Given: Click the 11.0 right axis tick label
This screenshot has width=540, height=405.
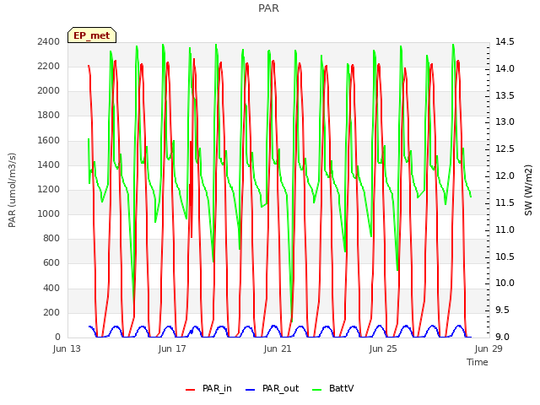Looking at the screenshot, I should 505,229.
